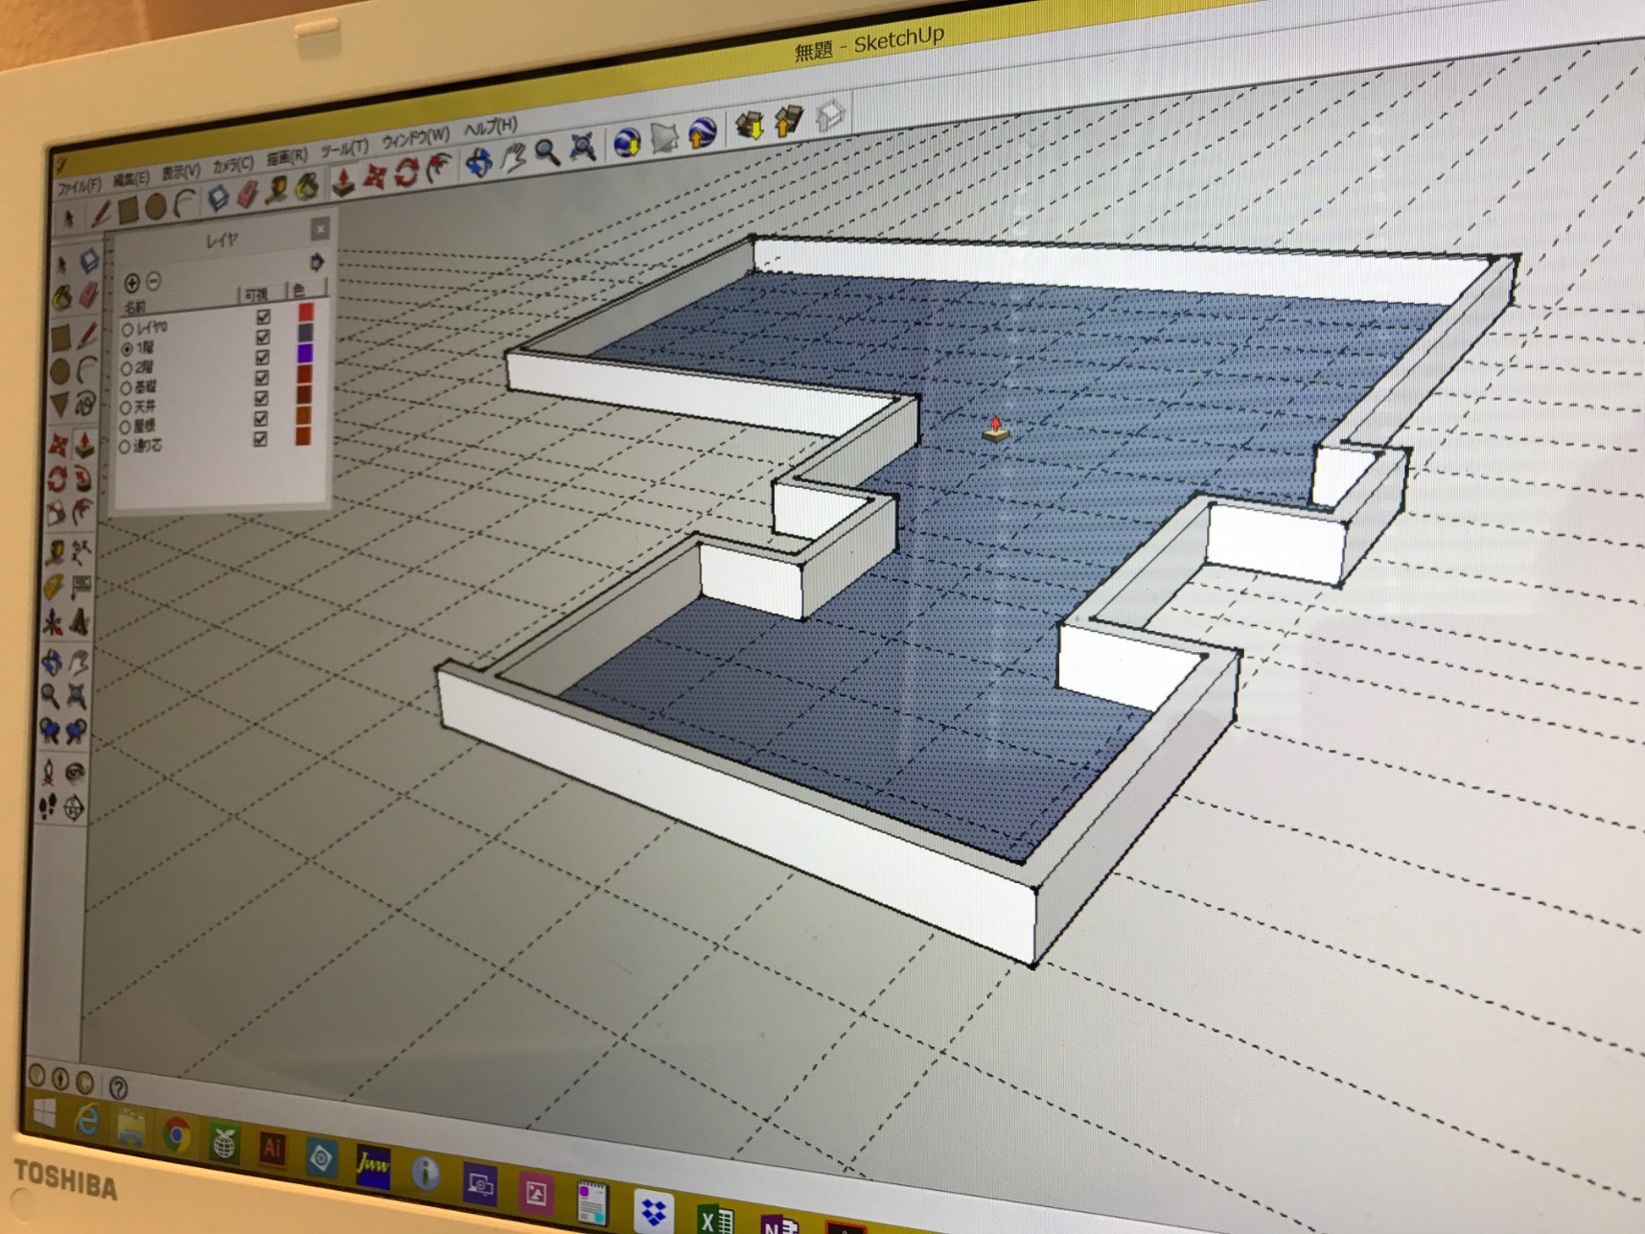
Task: Pick the Protractor tool in the left palette
Action: coord(54,586)
